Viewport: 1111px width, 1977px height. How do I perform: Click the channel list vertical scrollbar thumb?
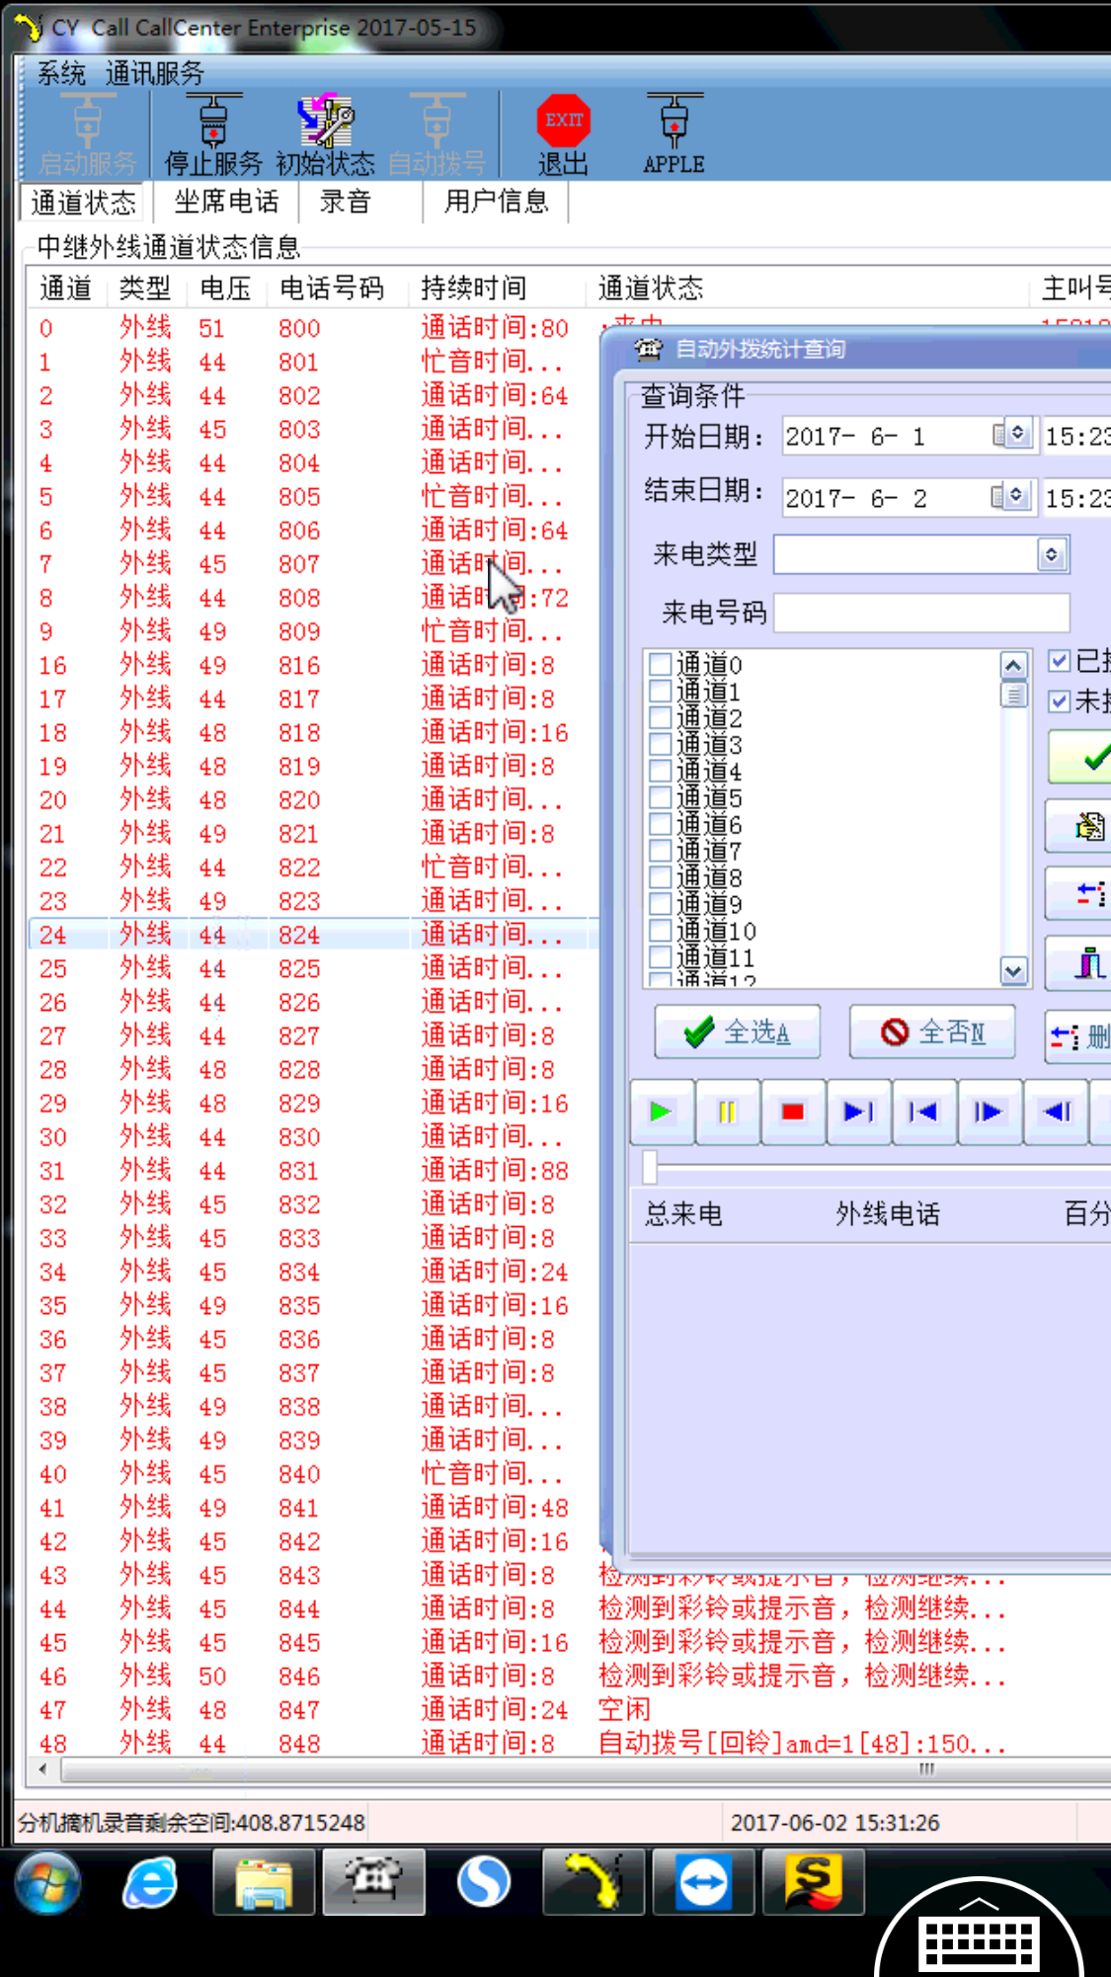(1013, 695)
